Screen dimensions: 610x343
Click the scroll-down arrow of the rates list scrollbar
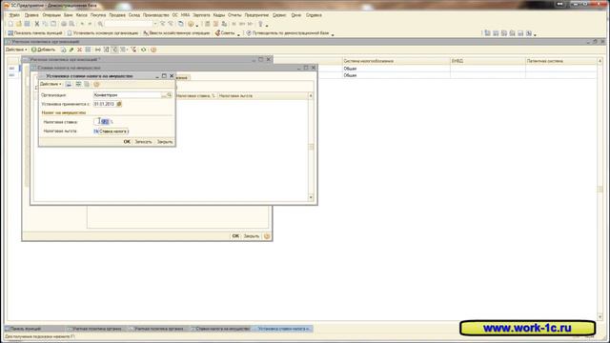[311, 197]
